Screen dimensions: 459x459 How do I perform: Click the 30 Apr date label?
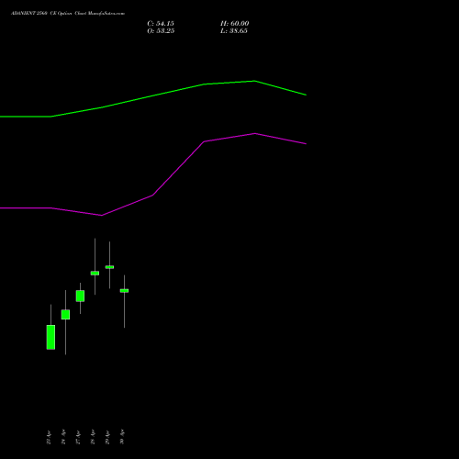pos(122,437)
